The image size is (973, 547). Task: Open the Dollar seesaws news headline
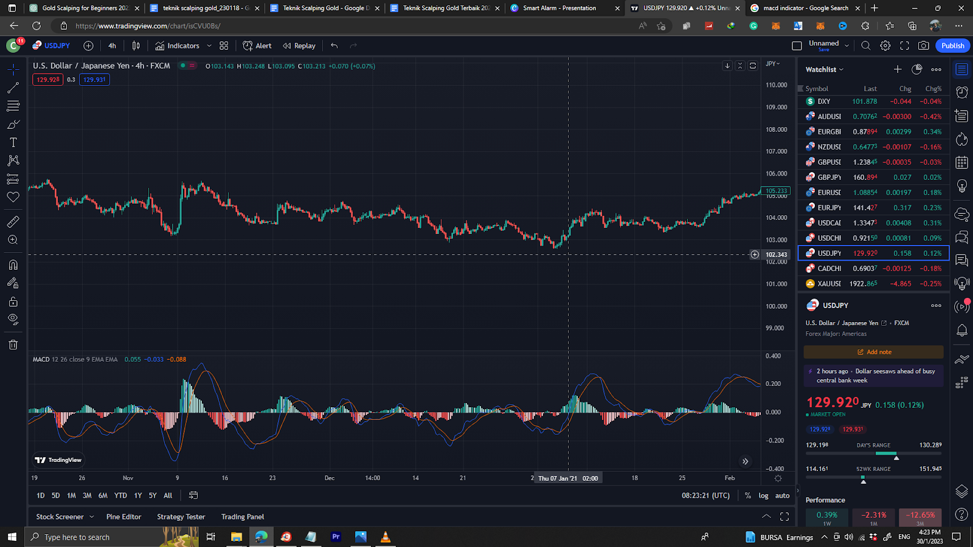(x=873, y=376)
